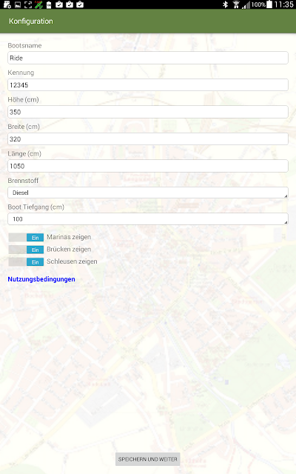Tap the Wi-Fi signal icon
The image size is (296, 474).
[x=236, y=4]
